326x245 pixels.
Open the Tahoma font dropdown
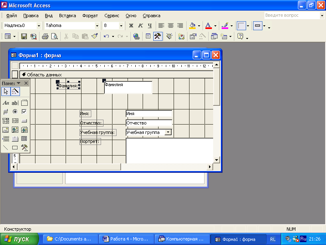(x=97, y=26)
